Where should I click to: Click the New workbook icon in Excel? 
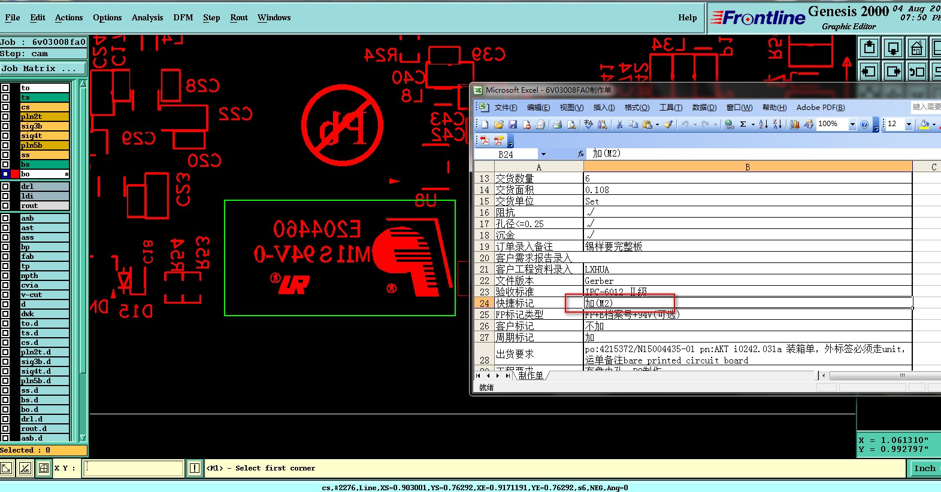pyautogui.click(x=485, y=124)
